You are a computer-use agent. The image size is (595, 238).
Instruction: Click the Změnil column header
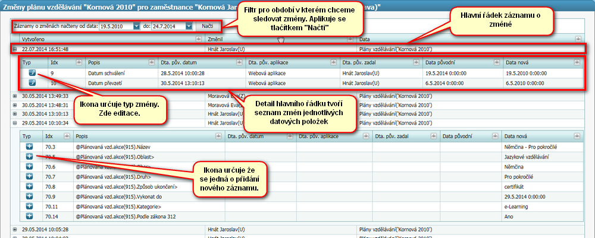click(x=281, y=39)
